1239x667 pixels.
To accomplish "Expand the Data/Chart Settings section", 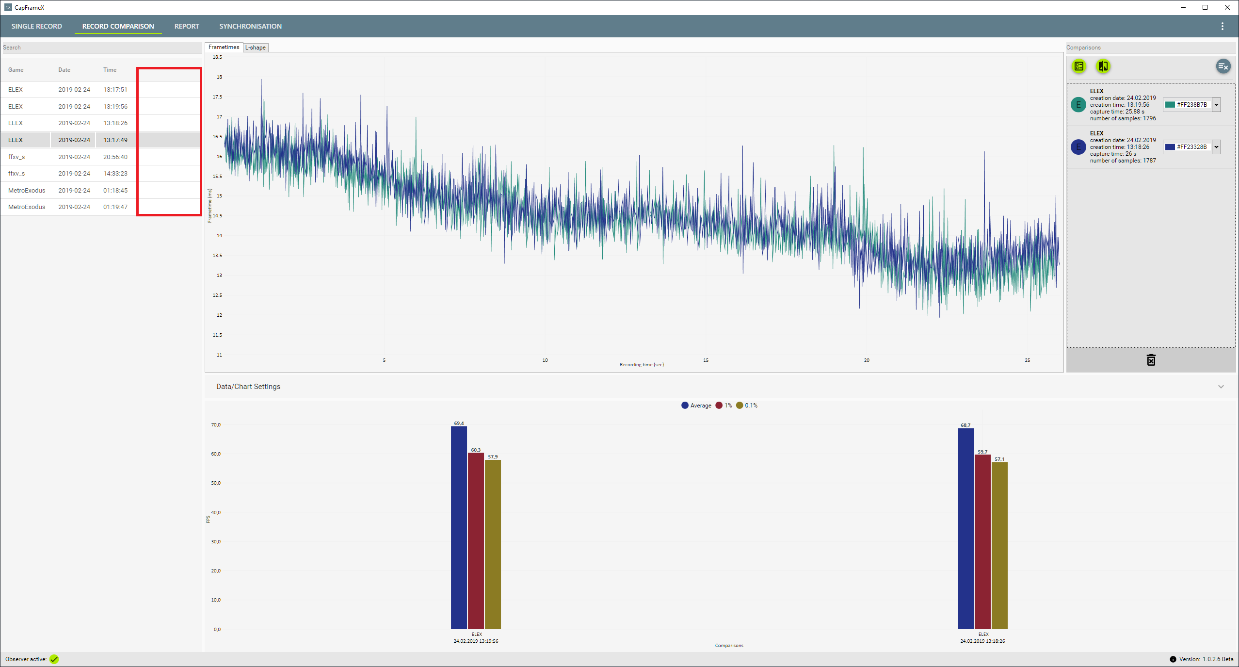I will [1221, 387].
